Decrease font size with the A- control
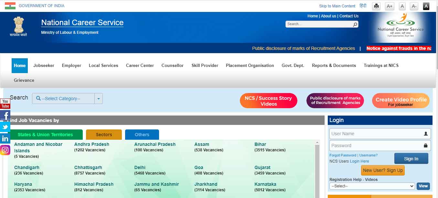Screen dimensions: 438x198 click(x=414, y=6)
